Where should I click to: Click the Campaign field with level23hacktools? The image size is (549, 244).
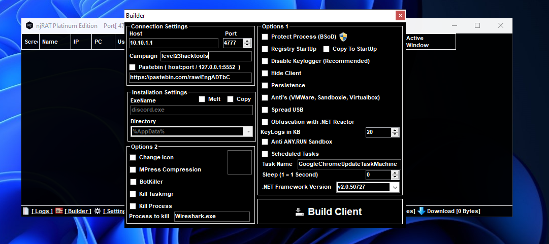(206, 56)
